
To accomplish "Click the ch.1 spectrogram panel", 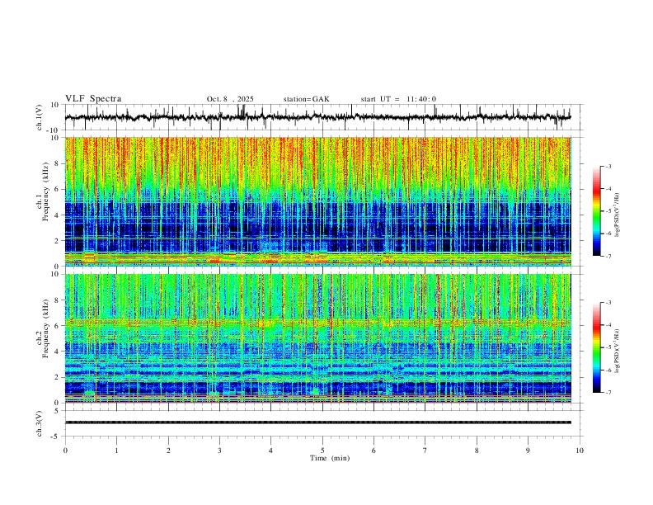I will point(317,201).
